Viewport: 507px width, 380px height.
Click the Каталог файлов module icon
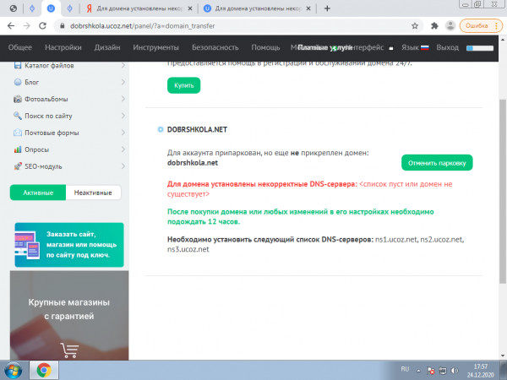(x=18, y=65)
